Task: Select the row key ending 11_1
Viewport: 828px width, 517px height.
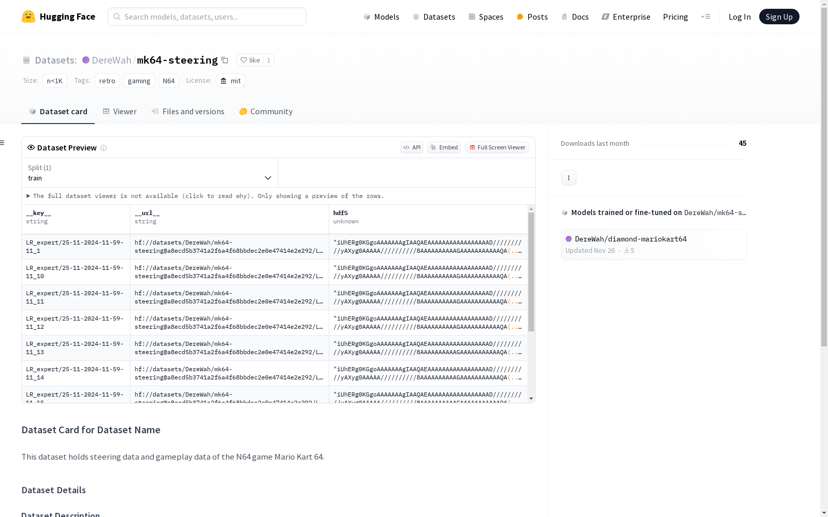Action: 76,247
